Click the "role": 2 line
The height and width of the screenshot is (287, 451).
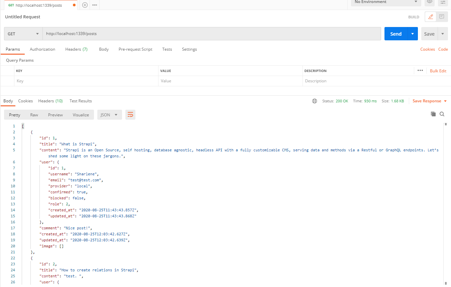(x=59, y=204)
